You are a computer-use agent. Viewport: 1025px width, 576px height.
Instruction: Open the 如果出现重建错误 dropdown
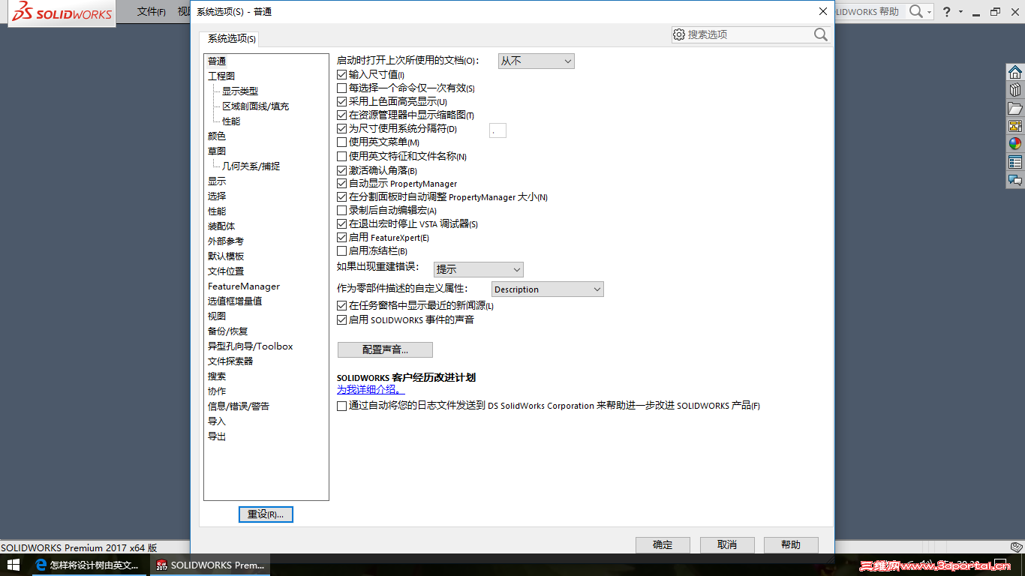[x=478, y=268]
